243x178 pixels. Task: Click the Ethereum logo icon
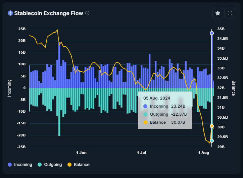point(10,13)
